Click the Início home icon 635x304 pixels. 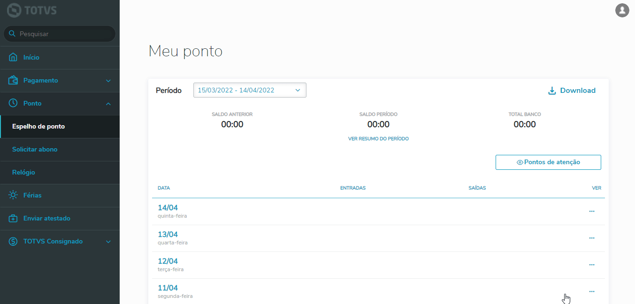click(x=13, y=57)
